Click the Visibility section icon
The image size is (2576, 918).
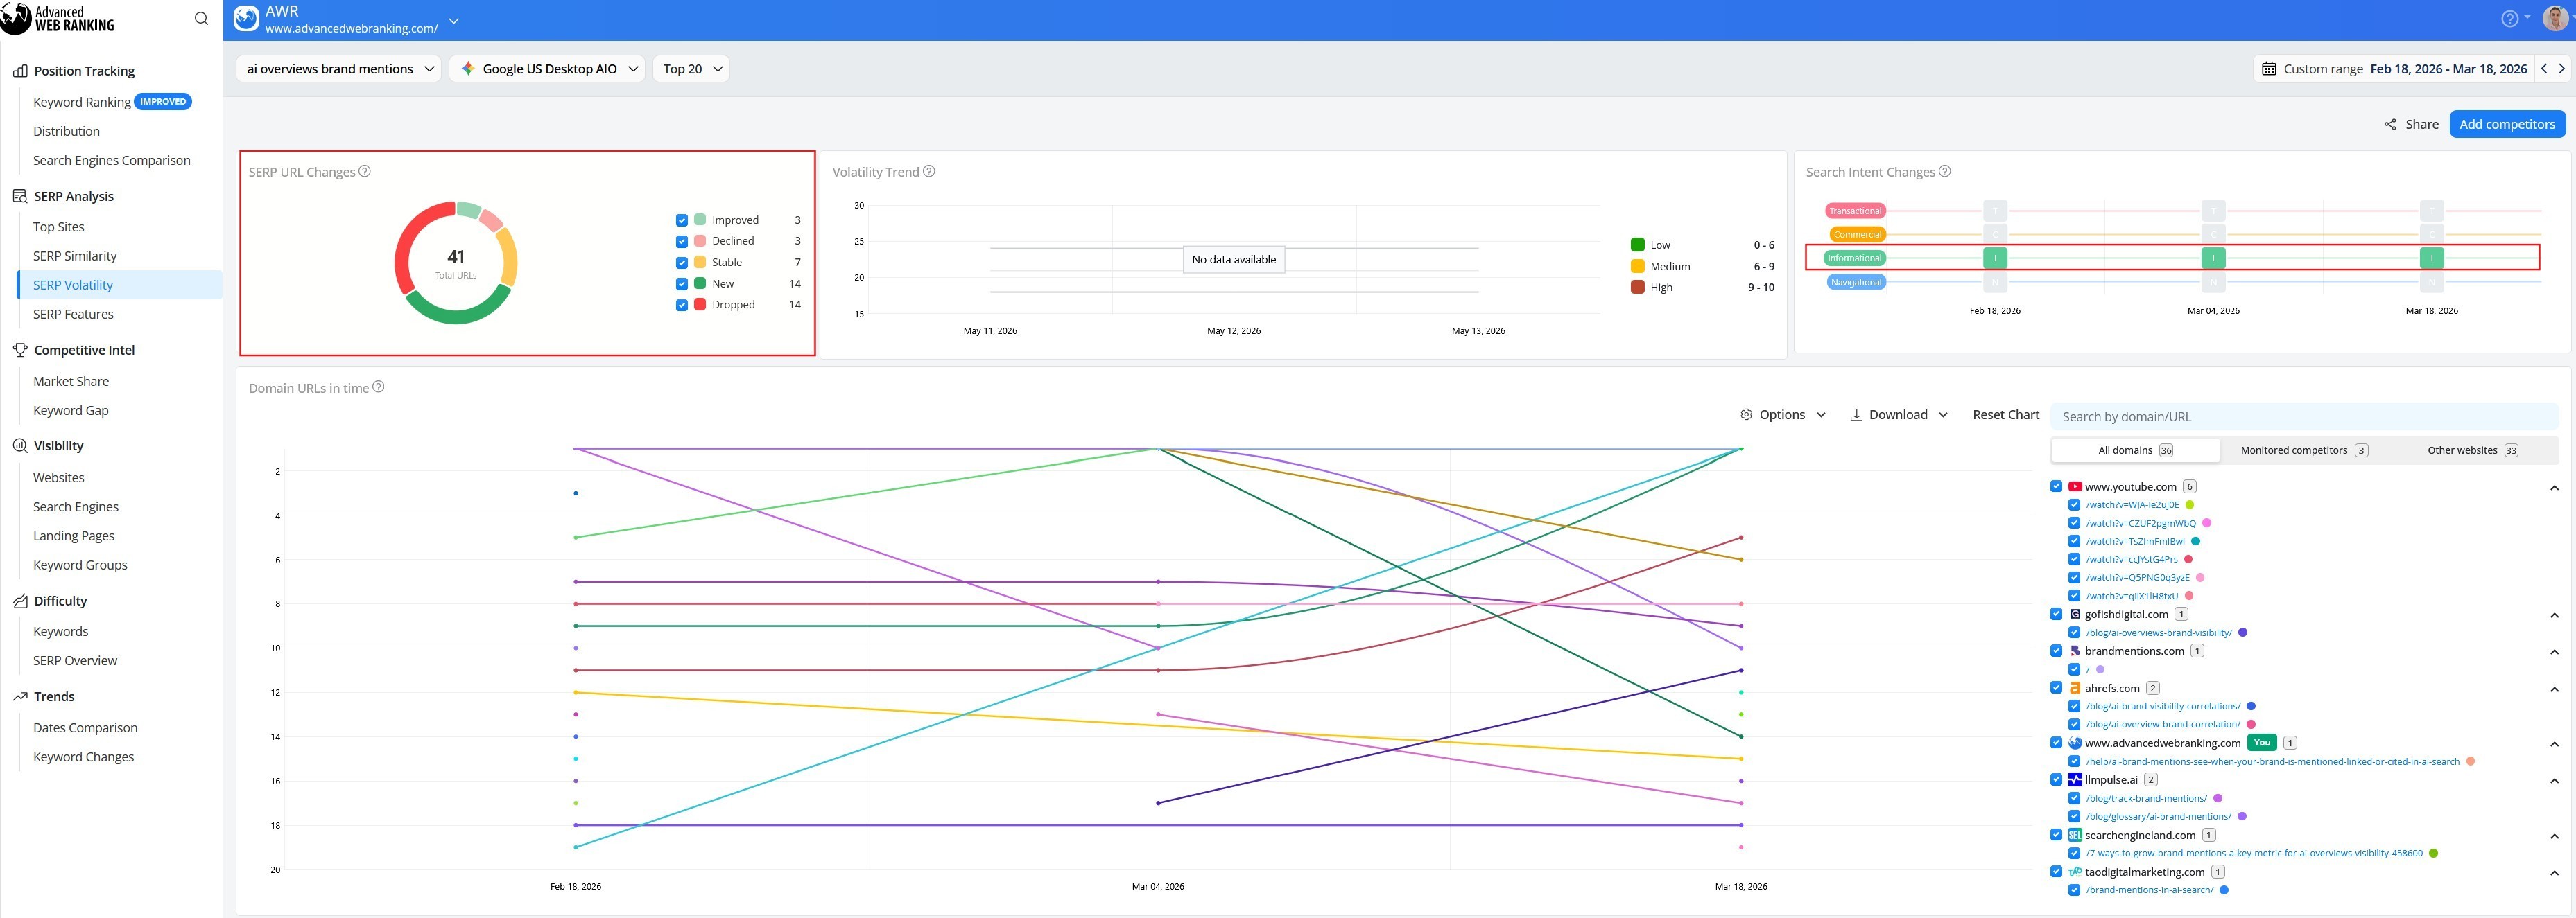(x=20, y=445)
